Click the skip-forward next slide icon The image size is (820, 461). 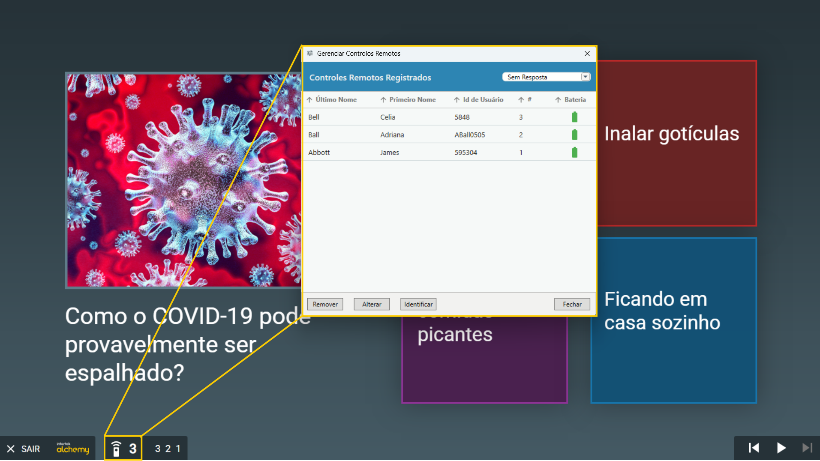click(x=807, y=448)
